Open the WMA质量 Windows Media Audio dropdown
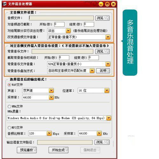The image size is (159, 159). pos(59,118)
